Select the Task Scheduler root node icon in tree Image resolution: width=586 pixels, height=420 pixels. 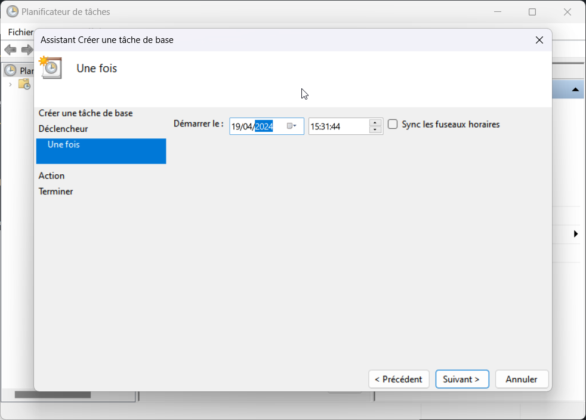click(10, 70)
